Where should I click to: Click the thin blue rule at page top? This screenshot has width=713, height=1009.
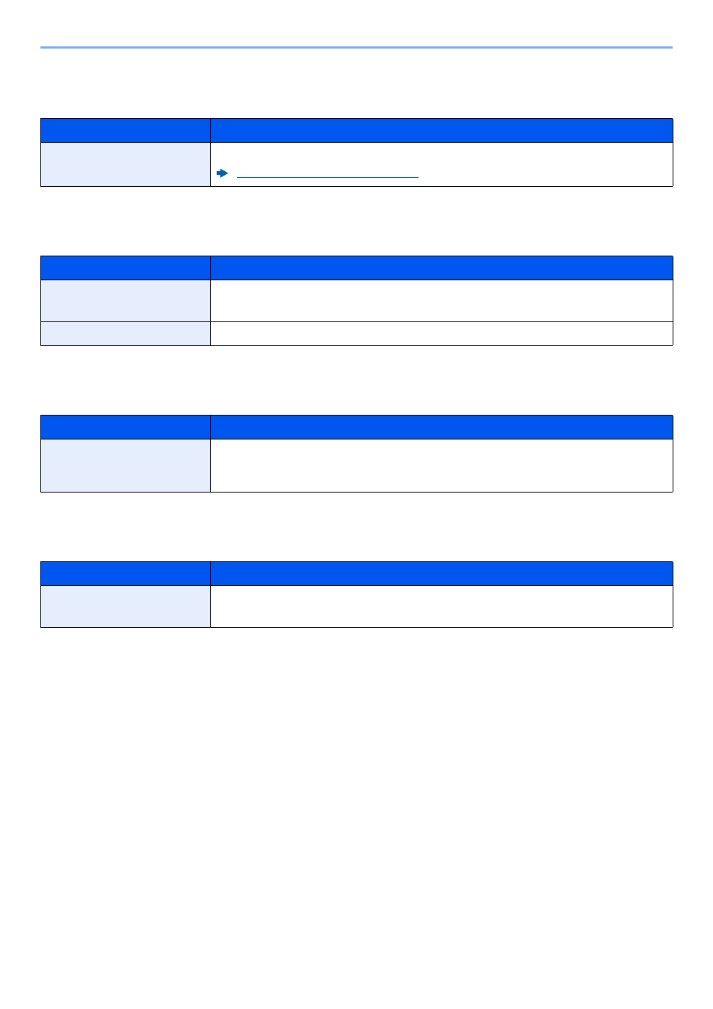356,47
